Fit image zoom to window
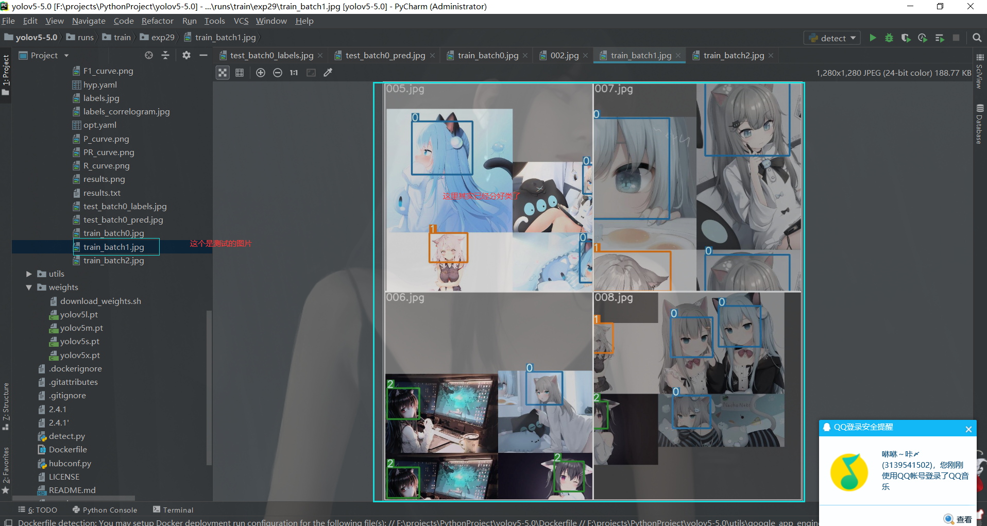 311,73
